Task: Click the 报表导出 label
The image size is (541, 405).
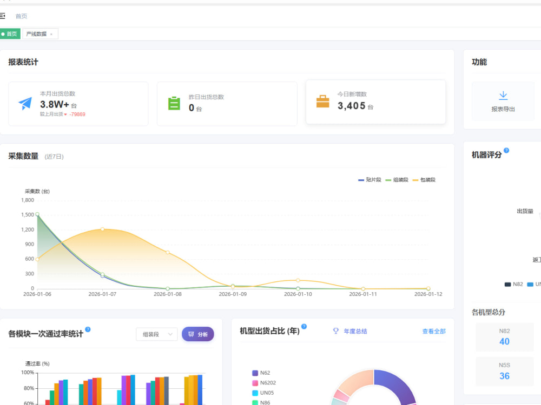Action: click(x=503, y=109)
